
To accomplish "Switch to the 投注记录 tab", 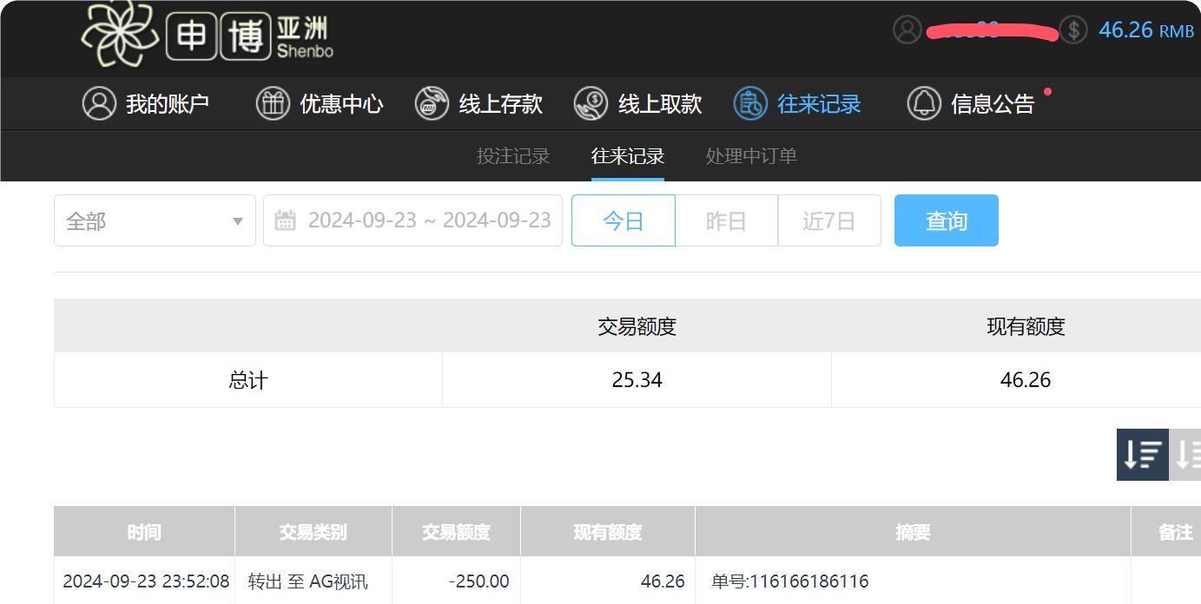I will [513, 156].
